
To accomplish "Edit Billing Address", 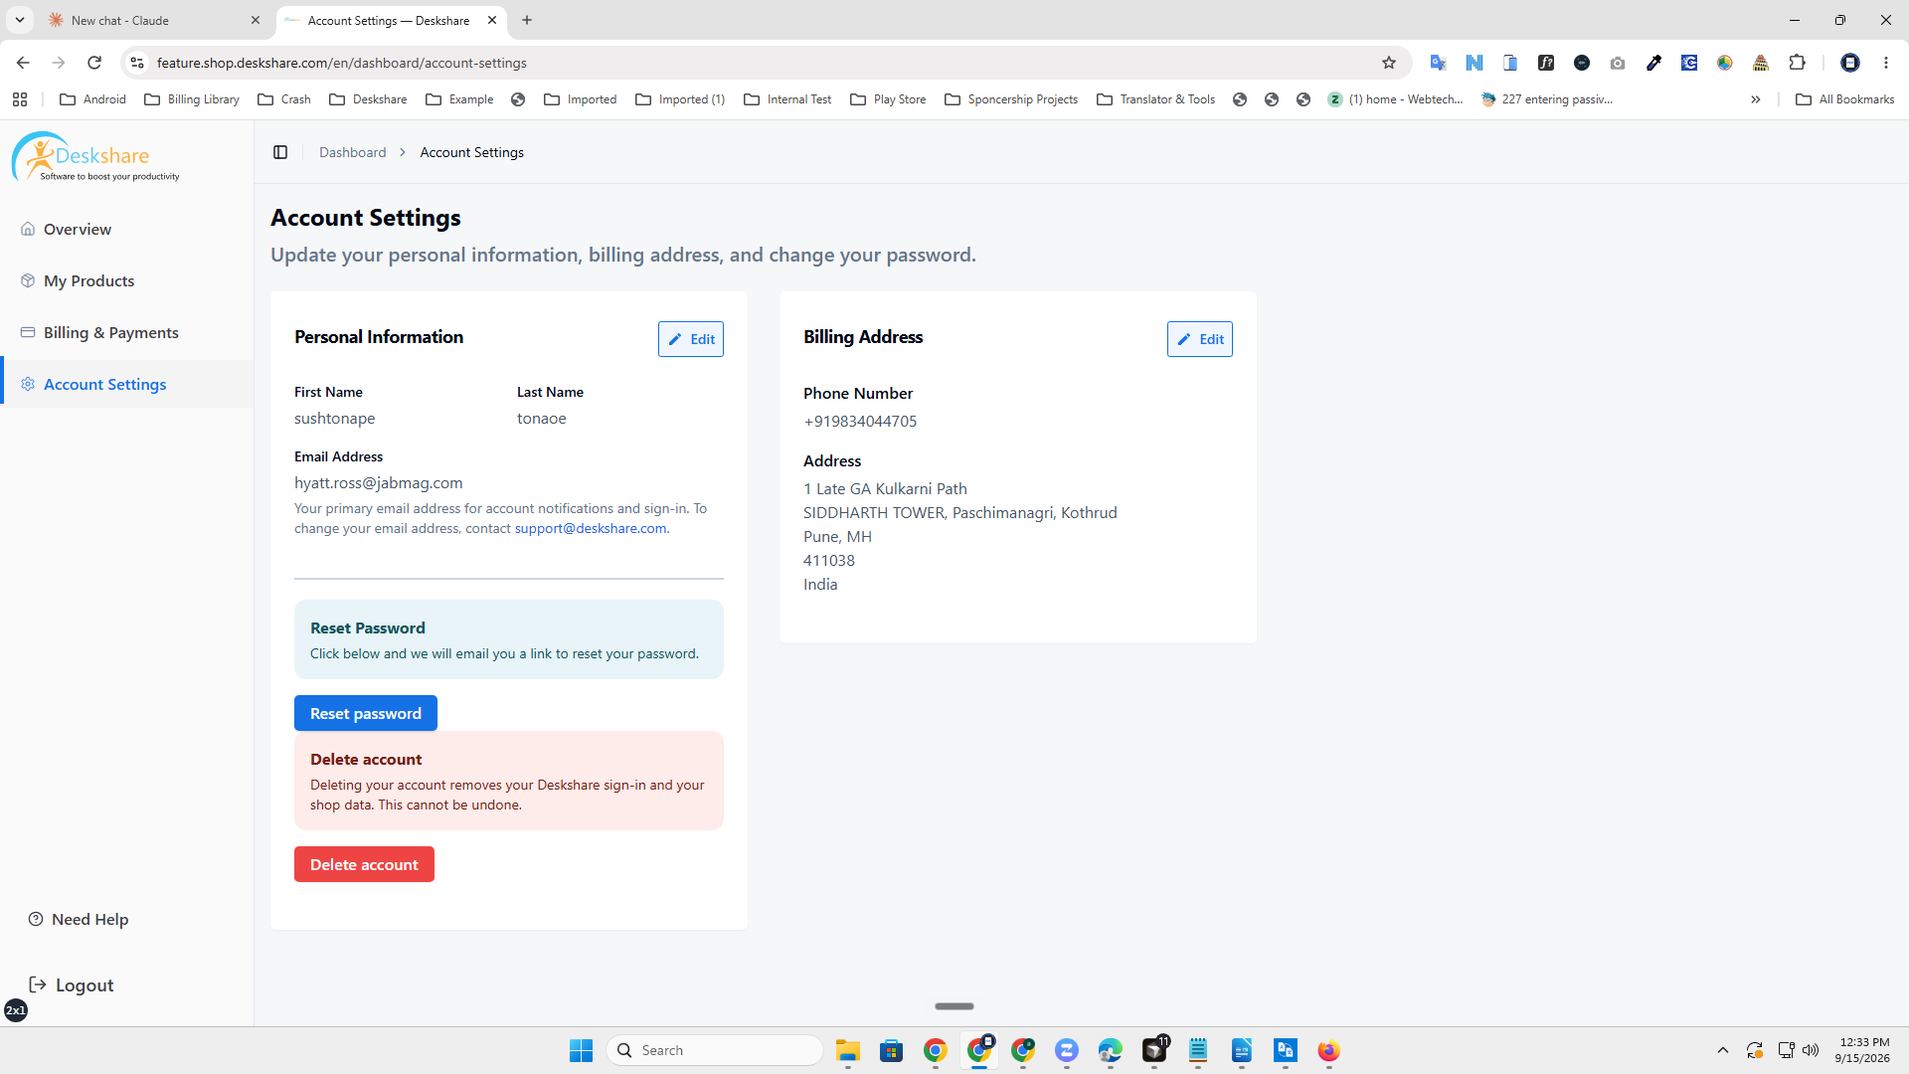I will [x=1200, y=339].
